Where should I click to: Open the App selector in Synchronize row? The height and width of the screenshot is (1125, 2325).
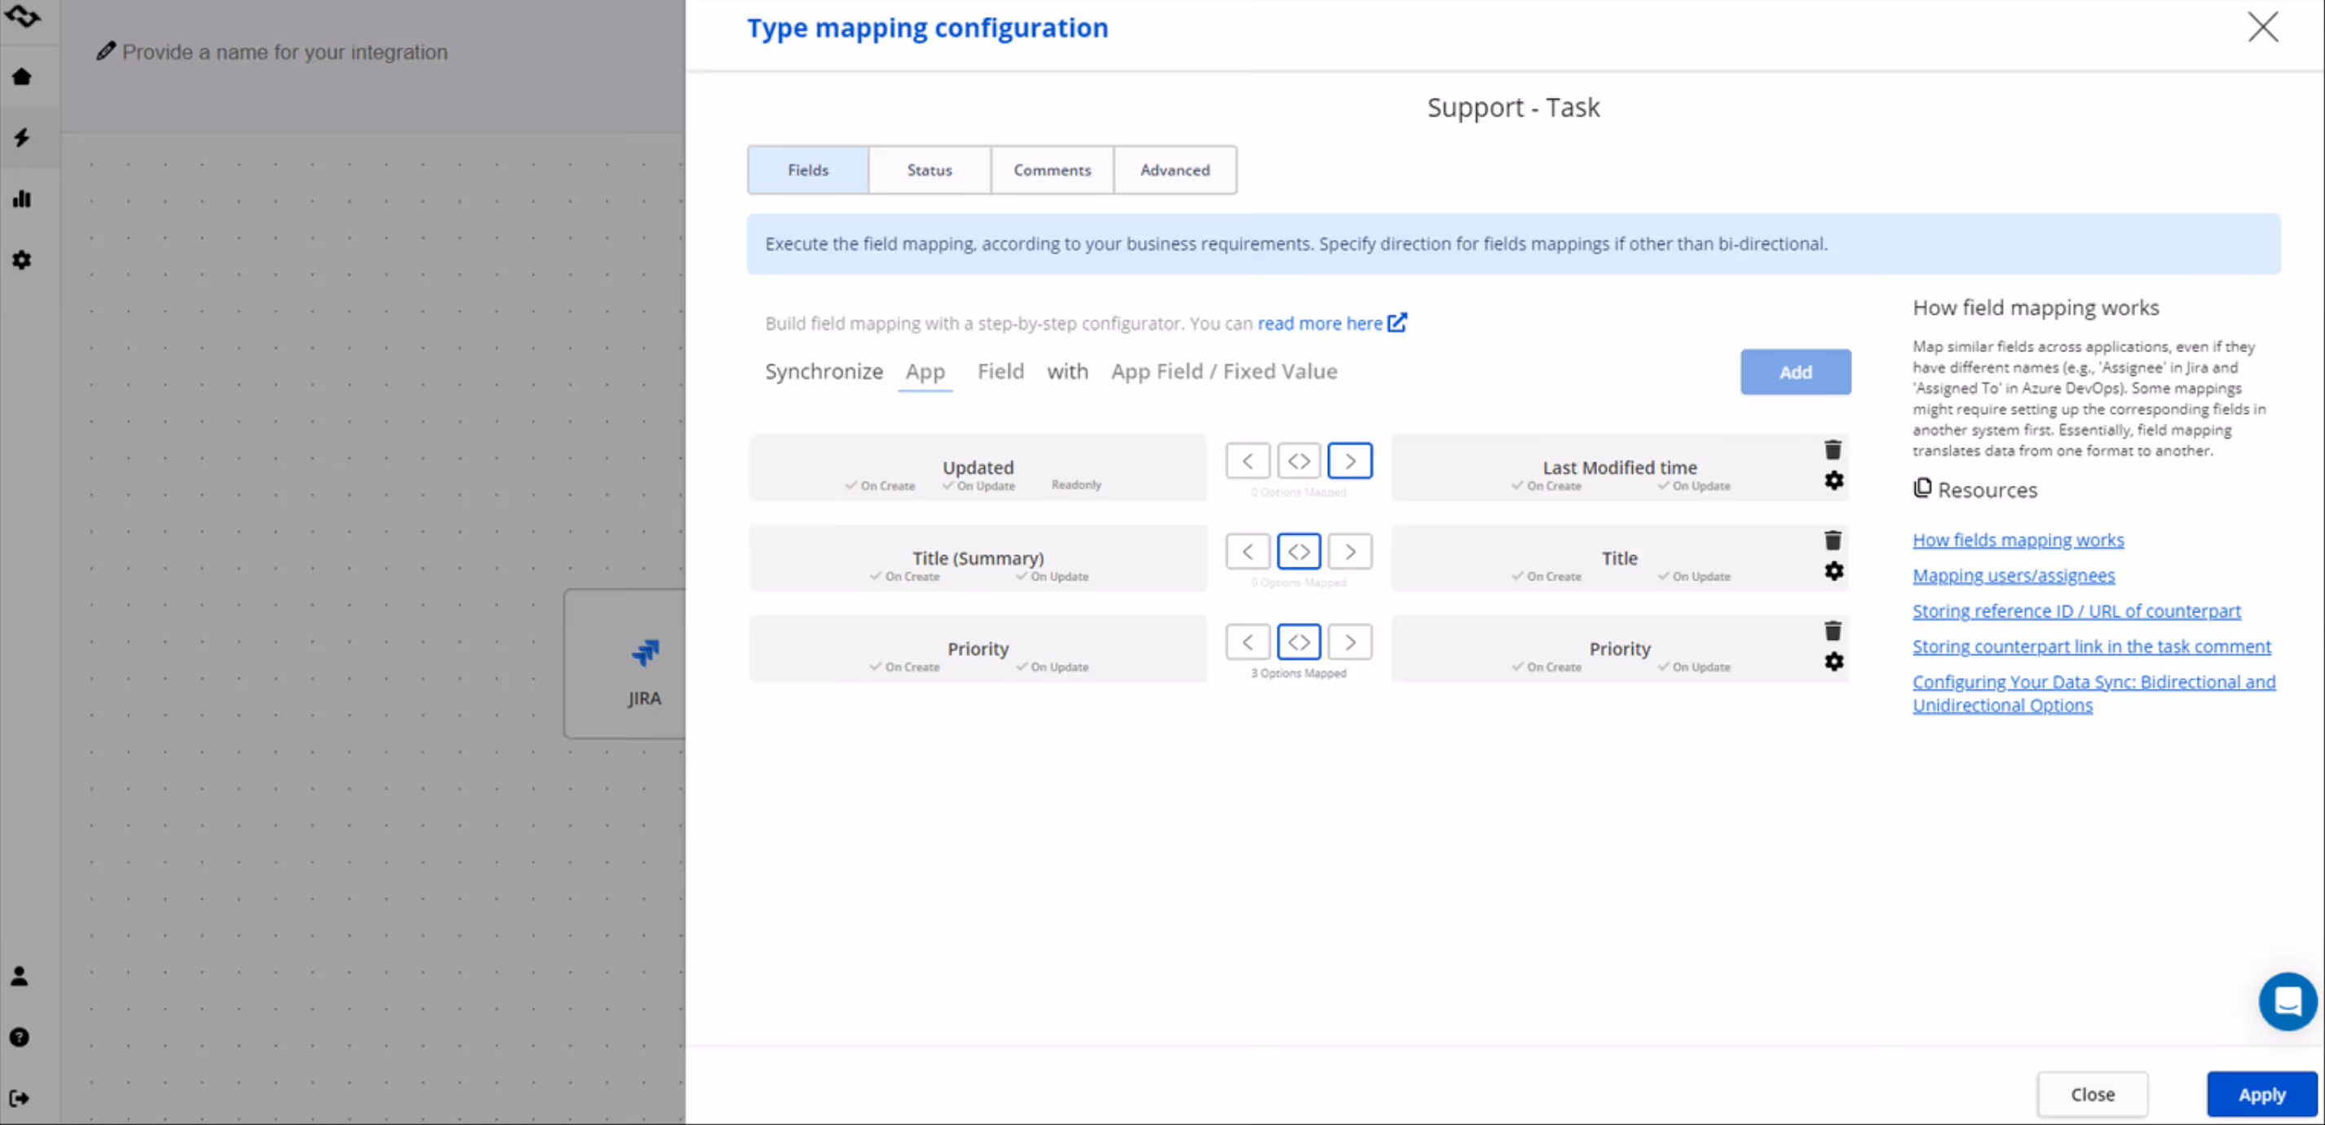(924, 371)
